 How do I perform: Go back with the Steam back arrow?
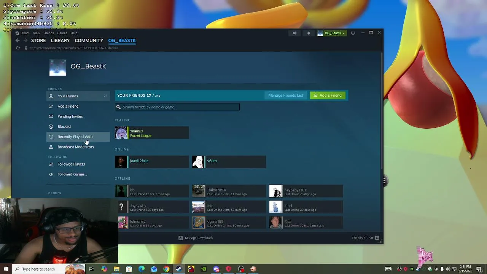[18, 40]
